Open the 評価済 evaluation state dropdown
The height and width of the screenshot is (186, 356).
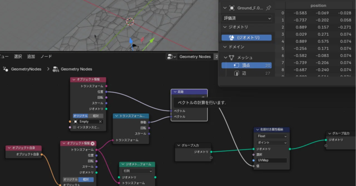[x=247, y=18]
